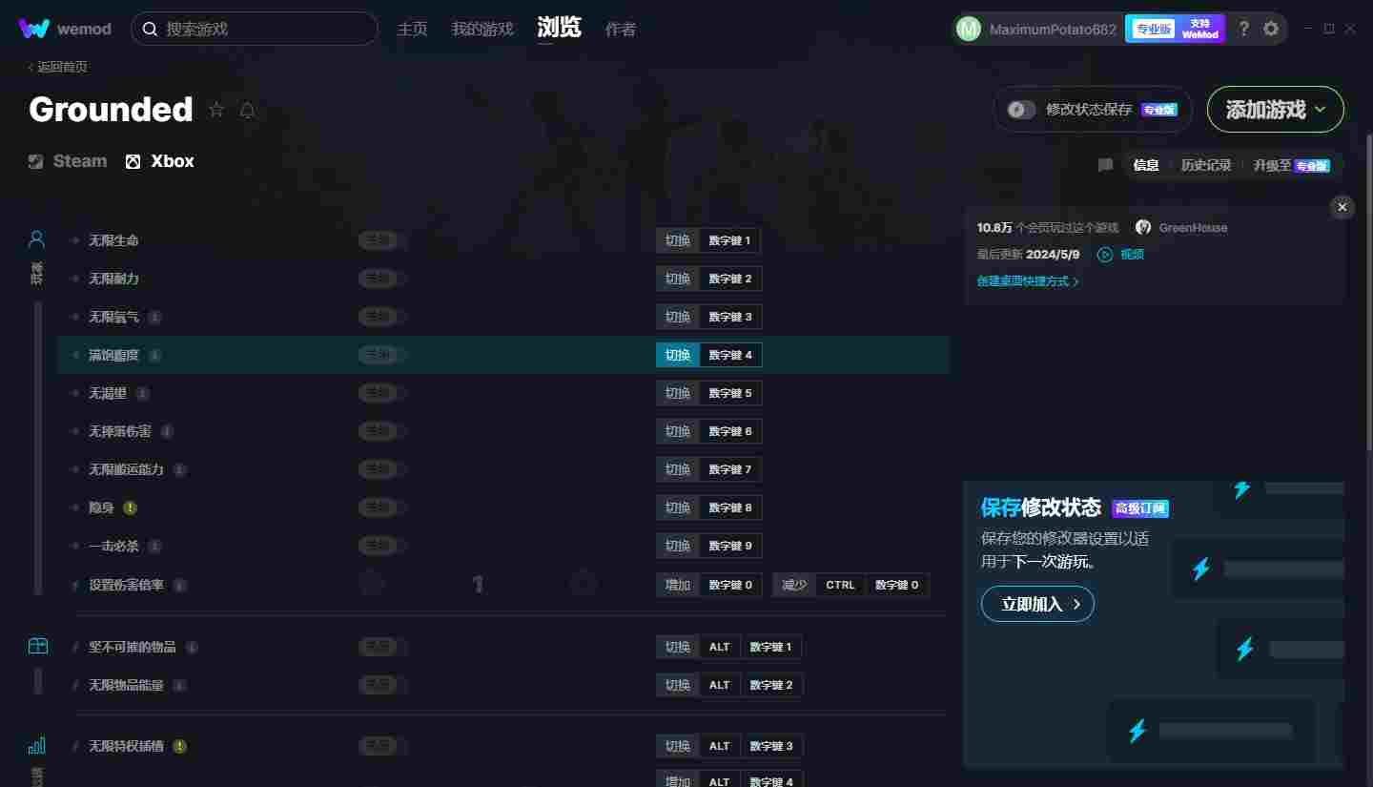
Task: Click the WeMod logo icon
Action: click(x=33, y=29)
